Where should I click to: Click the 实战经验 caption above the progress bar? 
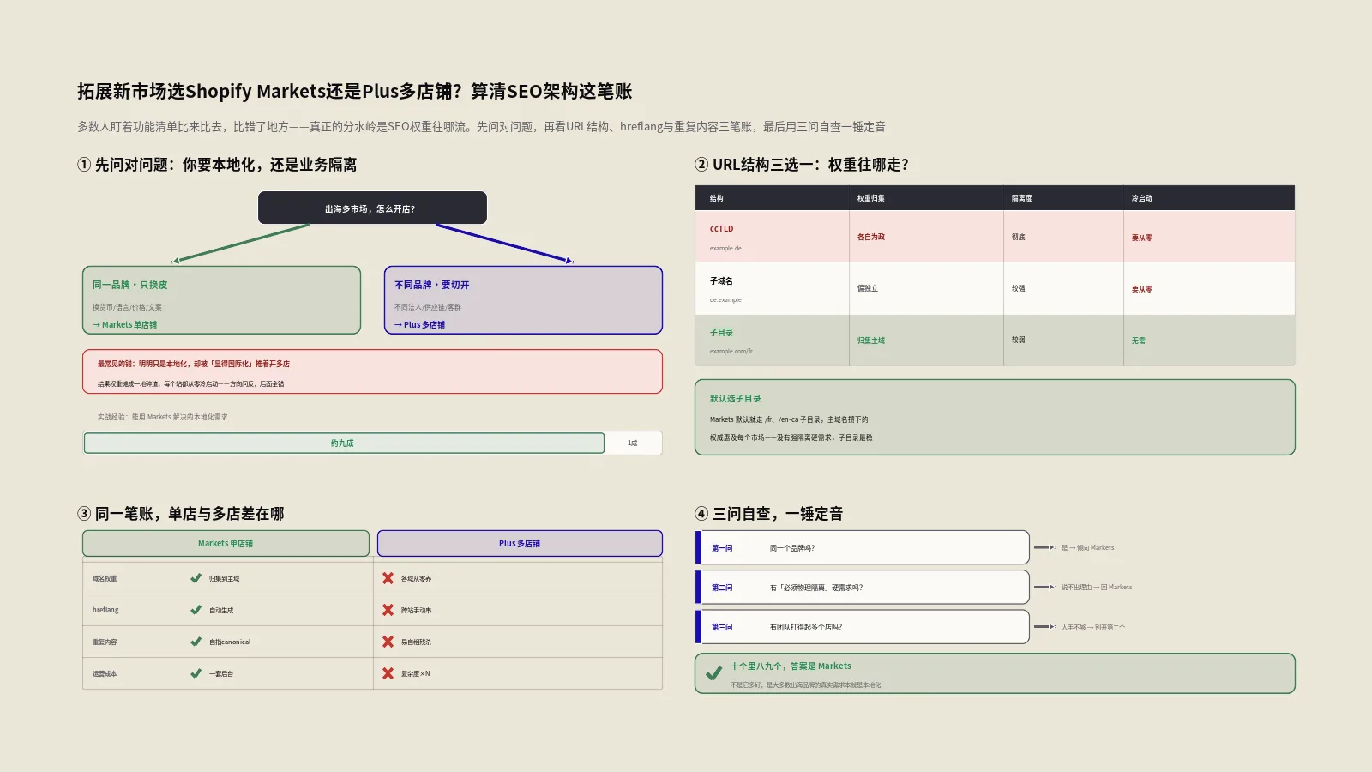click(163, 417)
